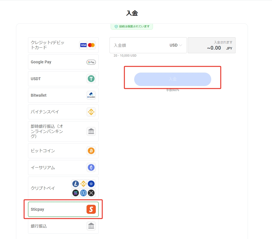
Task: Click the Google Pay logo icon
Action: coord(91,62)
